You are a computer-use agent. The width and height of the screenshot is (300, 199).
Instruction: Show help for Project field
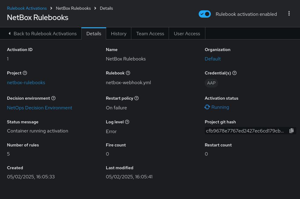pos(25,73)
